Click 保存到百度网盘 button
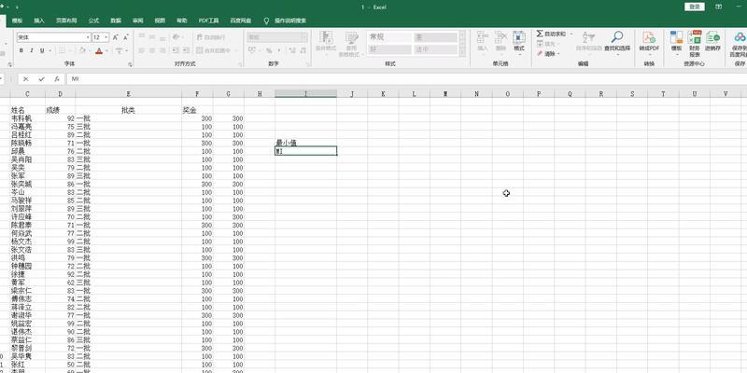The width and height of the screenshot is (747, 373). [x=739, y=45]
